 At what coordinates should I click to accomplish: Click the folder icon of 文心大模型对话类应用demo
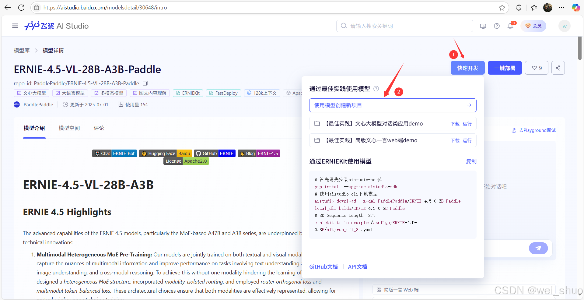pyautogui.click(x=317, y=123)
